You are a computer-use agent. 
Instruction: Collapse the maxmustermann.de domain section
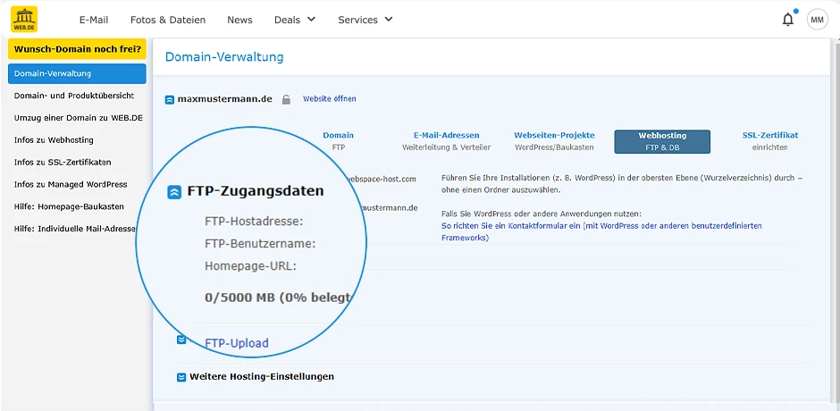(x=169, y=100)
